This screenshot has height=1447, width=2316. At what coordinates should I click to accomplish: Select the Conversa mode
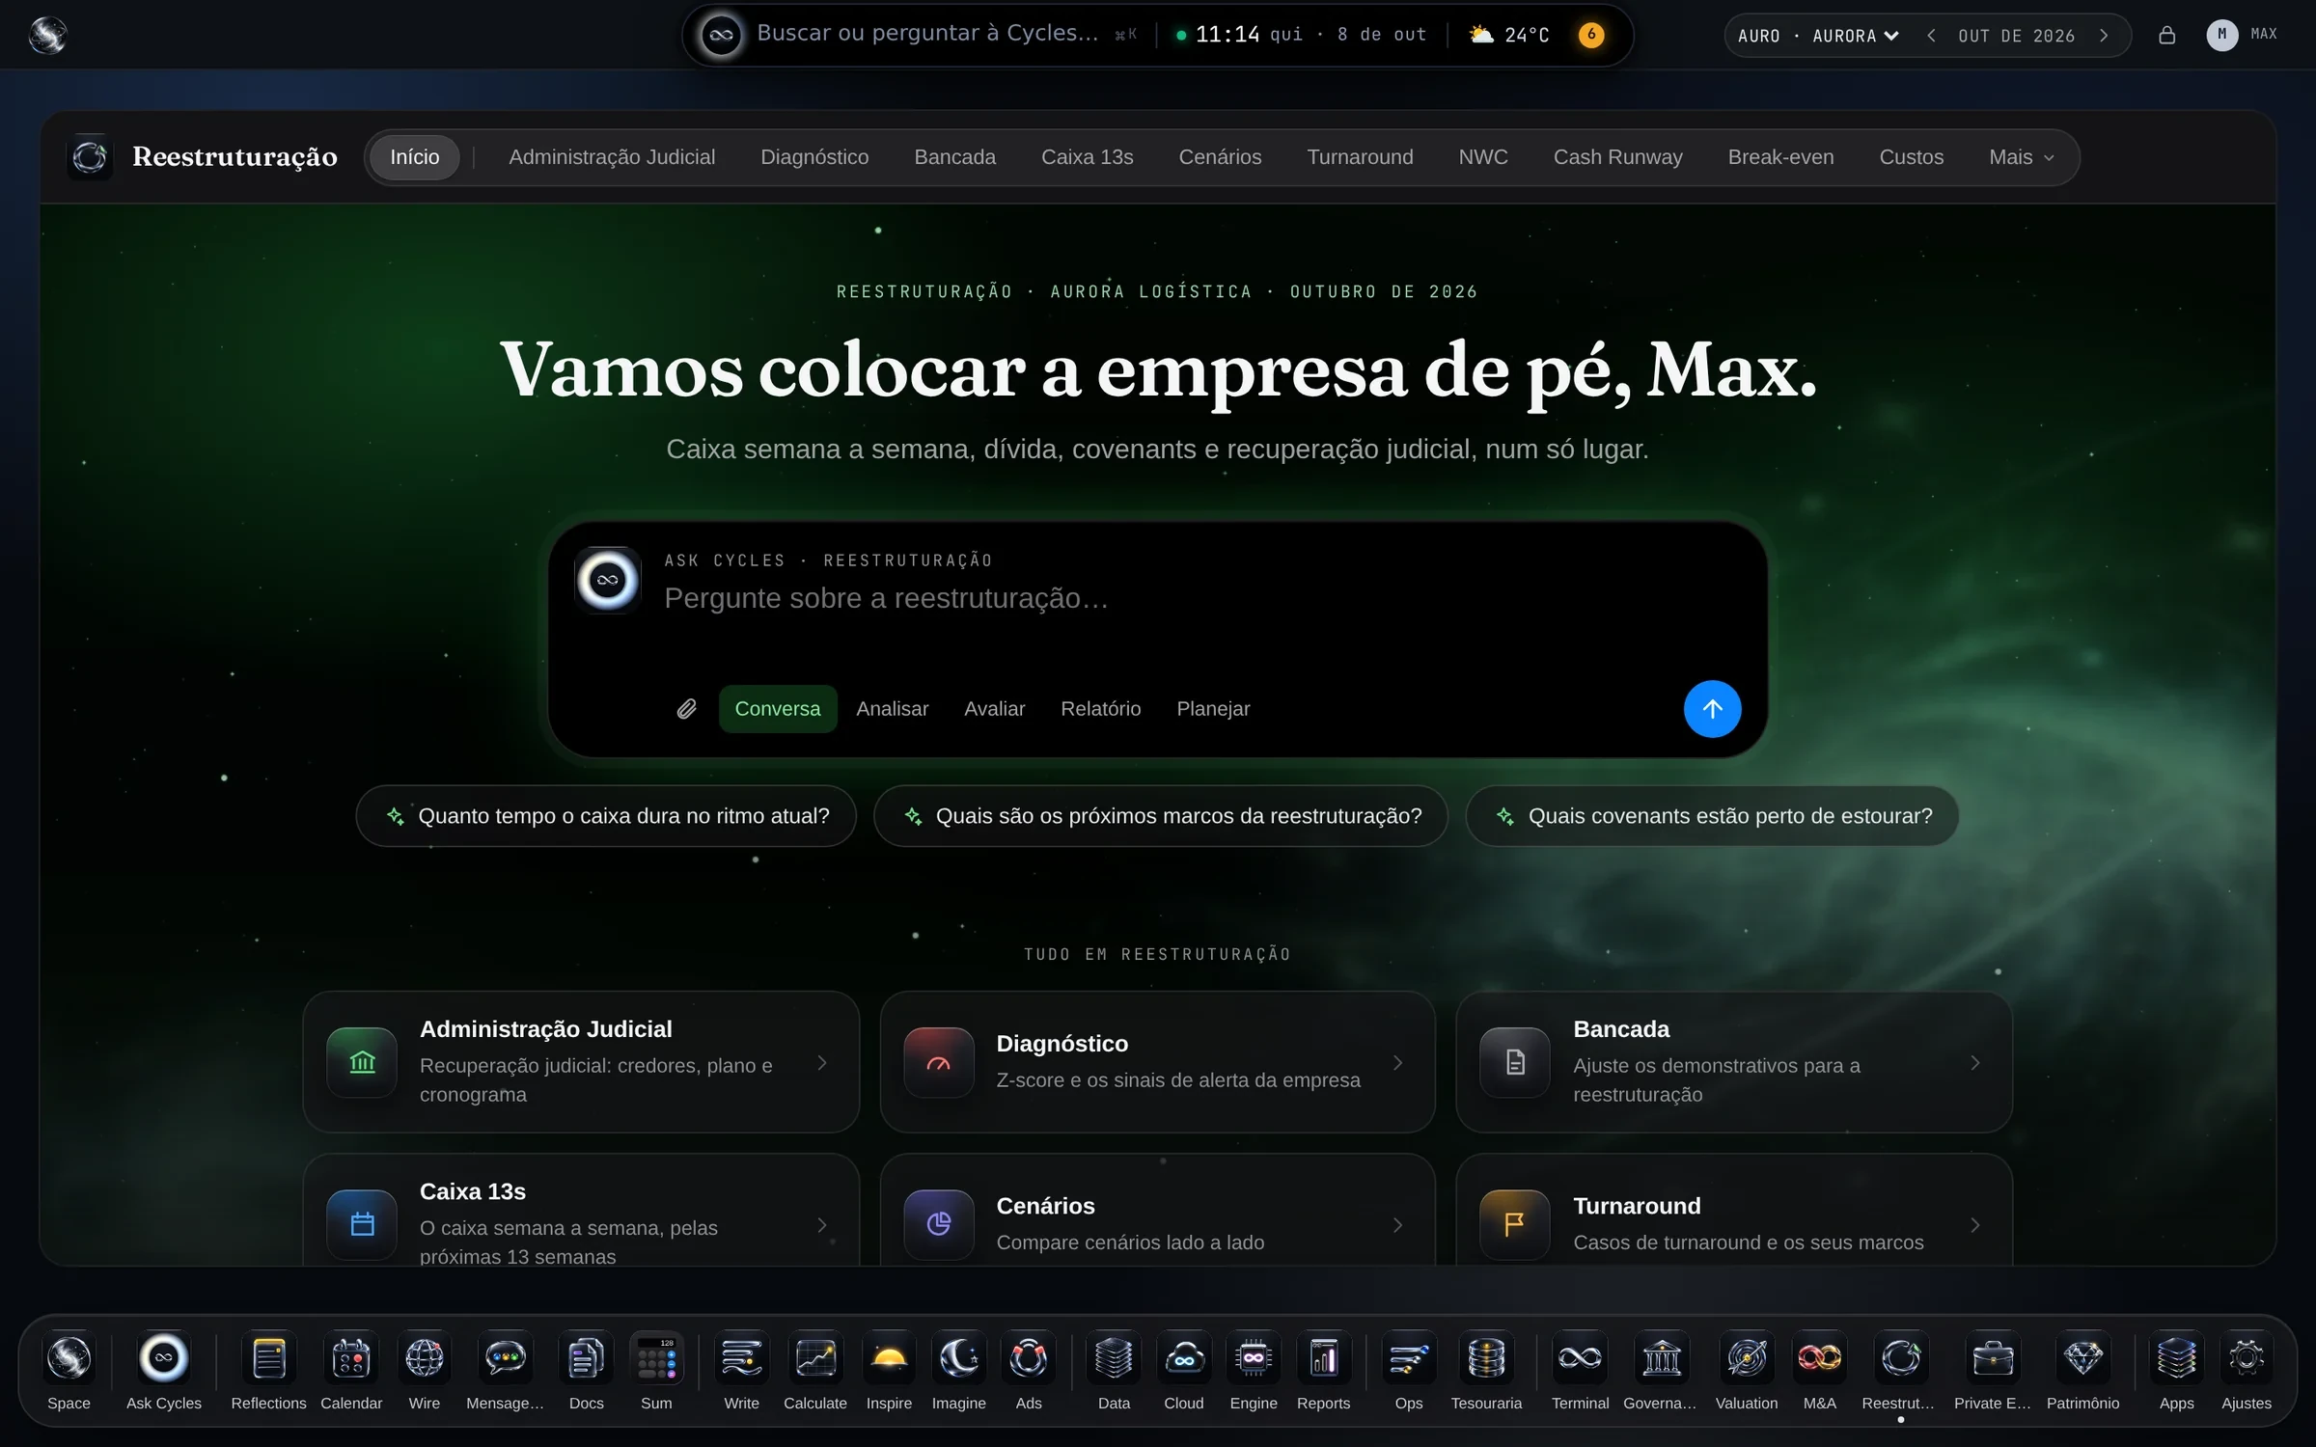click(778, 709)
